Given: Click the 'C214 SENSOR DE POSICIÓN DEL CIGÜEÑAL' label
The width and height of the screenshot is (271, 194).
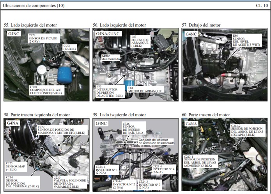Looking at the screenshot, I should pyautogui.click(x=23, y=182).
